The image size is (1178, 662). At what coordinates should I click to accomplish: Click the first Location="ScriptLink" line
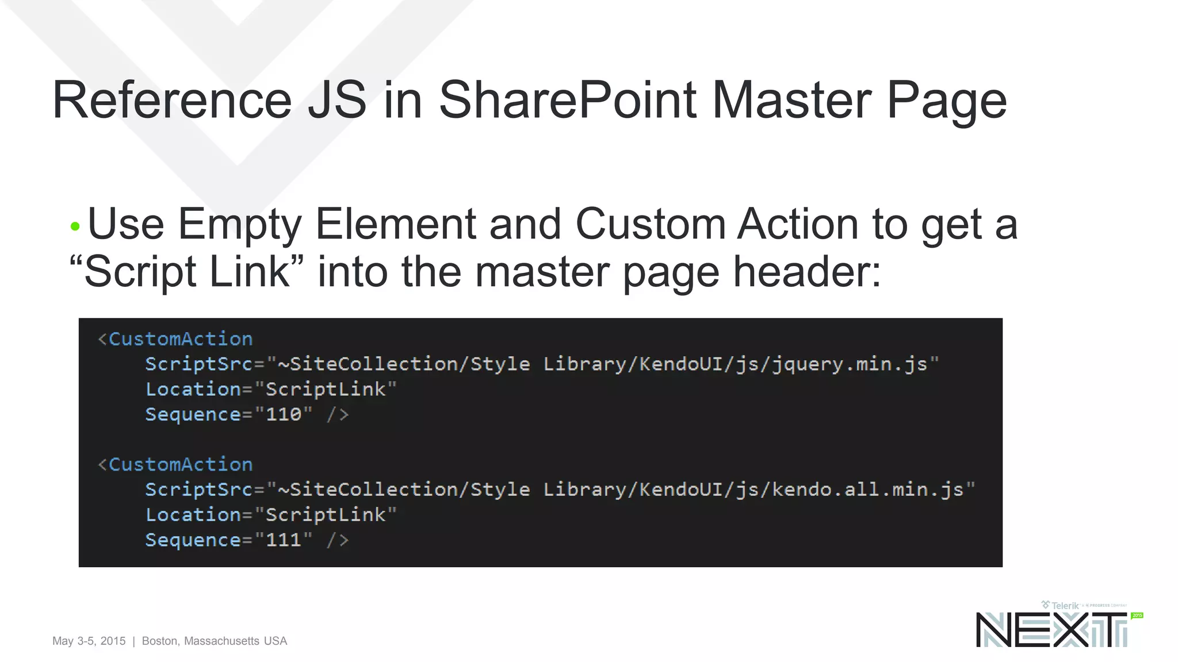pos(271,389)
